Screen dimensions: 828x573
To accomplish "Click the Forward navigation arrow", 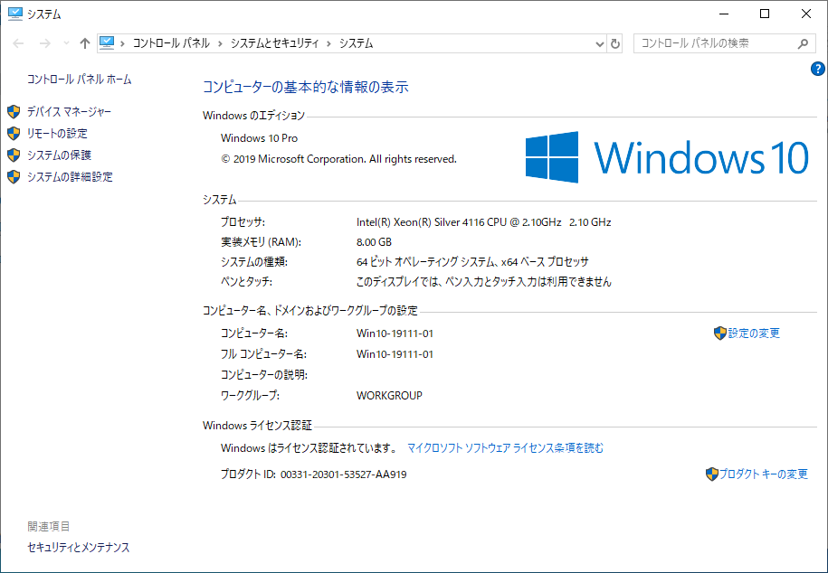I will tap(45, 43).
